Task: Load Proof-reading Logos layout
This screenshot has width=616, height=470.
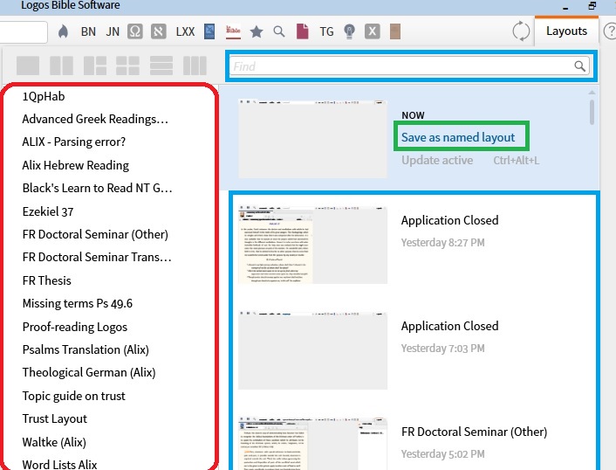Action: click(75, 328)
